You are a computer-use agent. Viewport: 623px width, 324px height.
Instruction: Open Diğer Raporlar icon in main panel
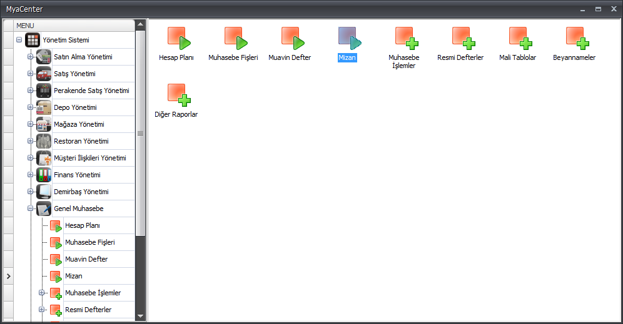point(179,95)
